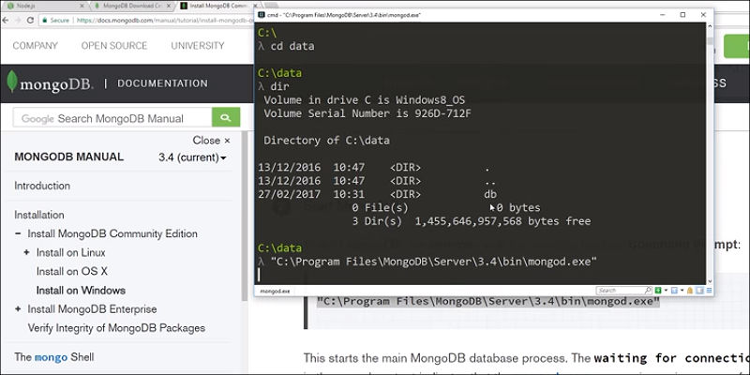Viewport: 750px width, 375px height.
Task: Open Verify Integrity of MongoDB Packages
Action: [x=116, y=328]
